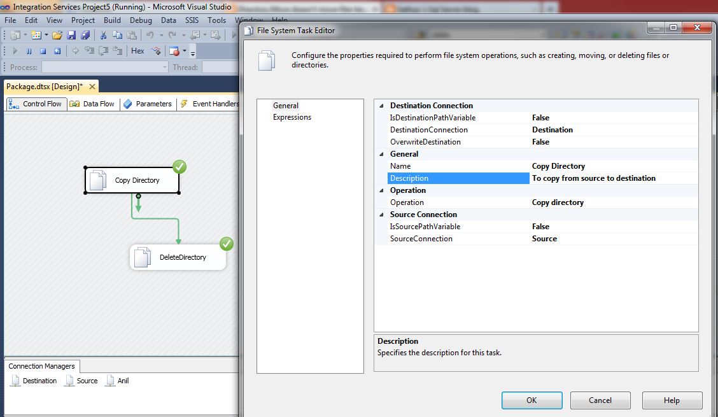
Task: Select the Expressions page in the editor
Action: (292, 117)
